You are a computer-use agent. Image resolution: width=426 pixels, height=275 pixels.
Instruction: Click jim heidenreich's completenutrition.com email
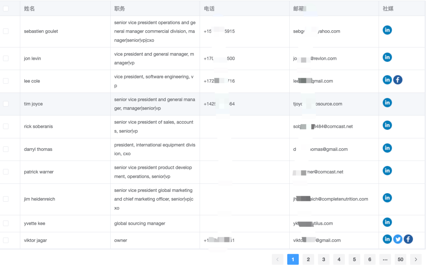click(331, 199)
